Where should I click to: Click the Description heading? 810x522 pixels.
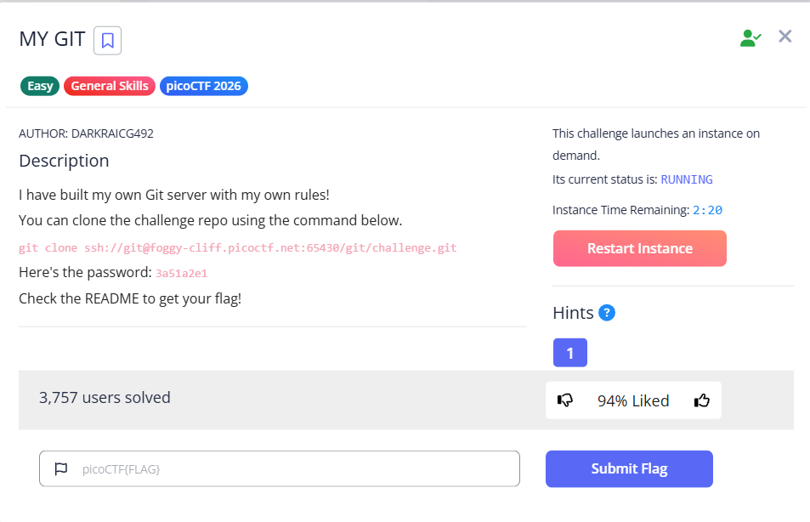click(x=64, y=161)
